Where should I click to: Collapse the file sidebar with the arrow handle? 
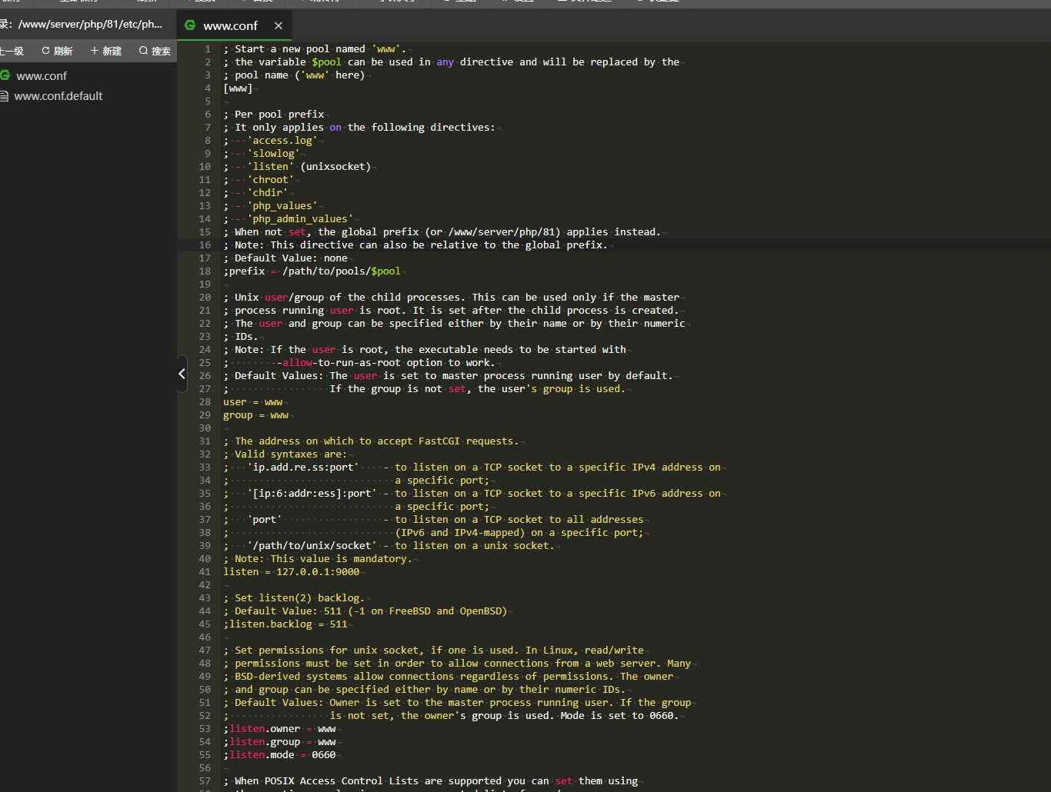coord(182,374)
